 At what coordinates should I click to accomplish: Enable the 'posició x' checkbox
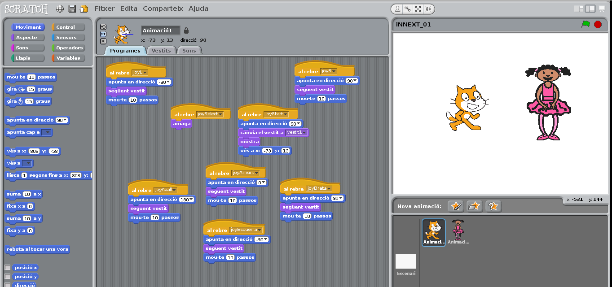point(8,267)
